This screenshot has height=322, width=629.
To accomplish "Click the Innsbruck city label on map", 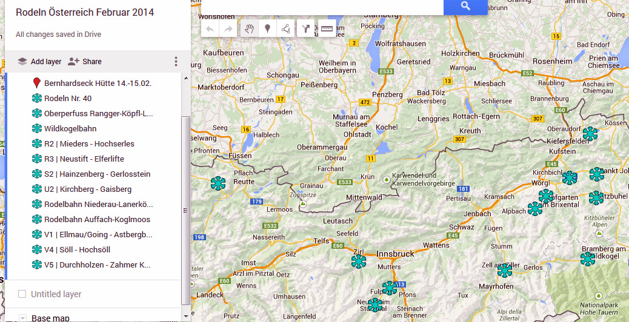I will click(x=395, y=254).
